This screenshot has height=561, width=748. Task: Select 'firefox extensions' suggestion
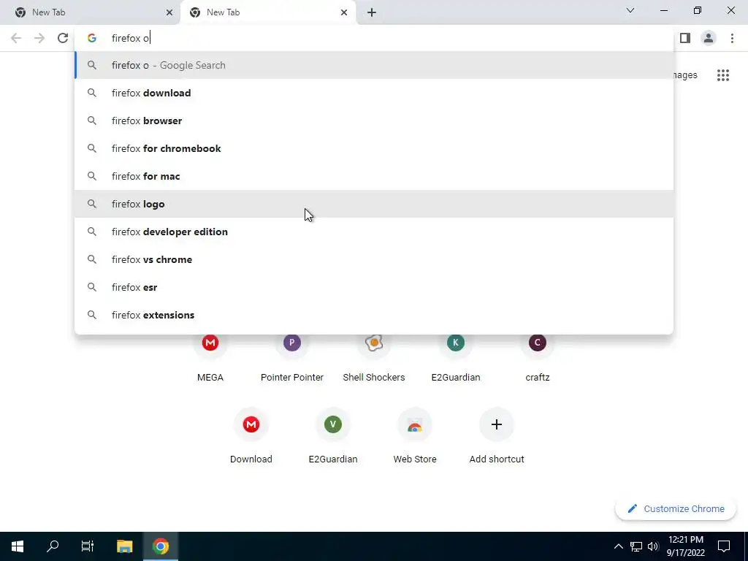[374, 315]
